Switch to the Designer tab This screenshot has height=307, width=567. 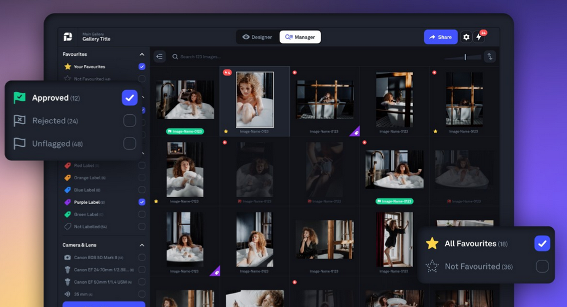tap(257, 37)
